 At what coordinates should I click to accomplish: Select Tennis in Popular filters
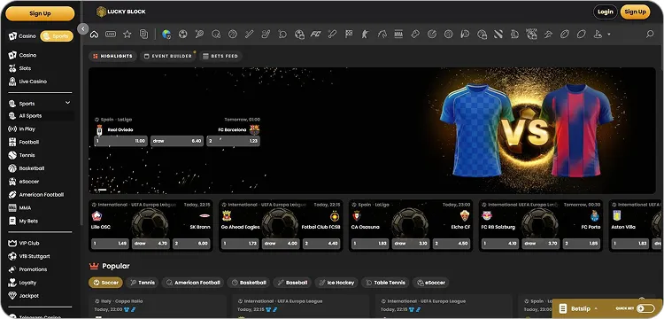point(143,283)
